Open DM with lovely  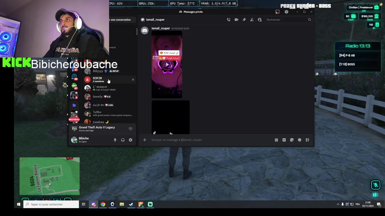[x=109, y=97]
